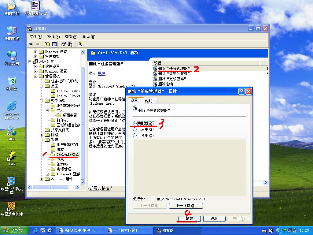Select 我的电脑 desktop icon
The image size is (313, 235).
12,33
